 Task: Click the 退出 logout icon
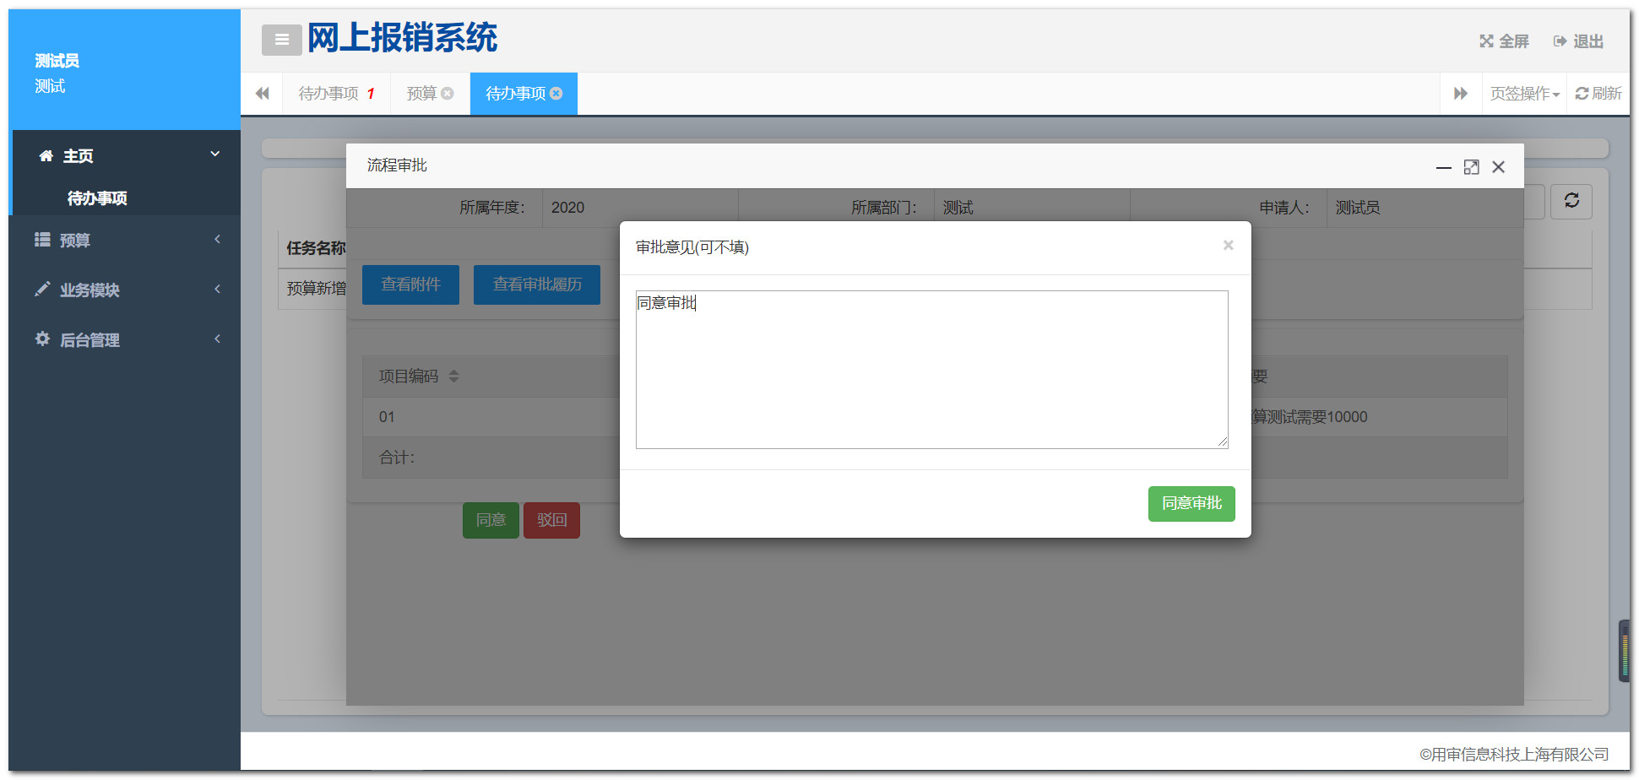[x=1560, y=41]
